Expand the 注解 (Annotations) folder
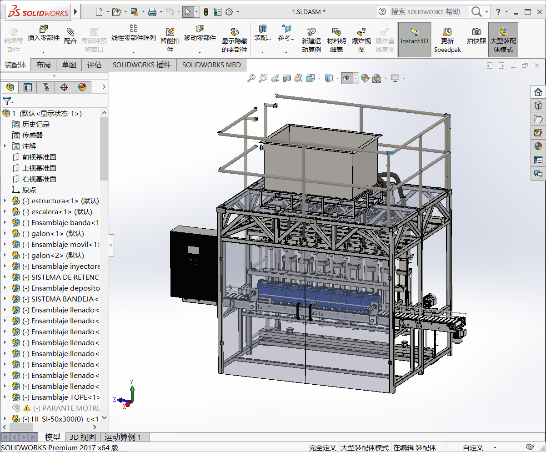This screenshot has width=546, height=452. point(5,146)
